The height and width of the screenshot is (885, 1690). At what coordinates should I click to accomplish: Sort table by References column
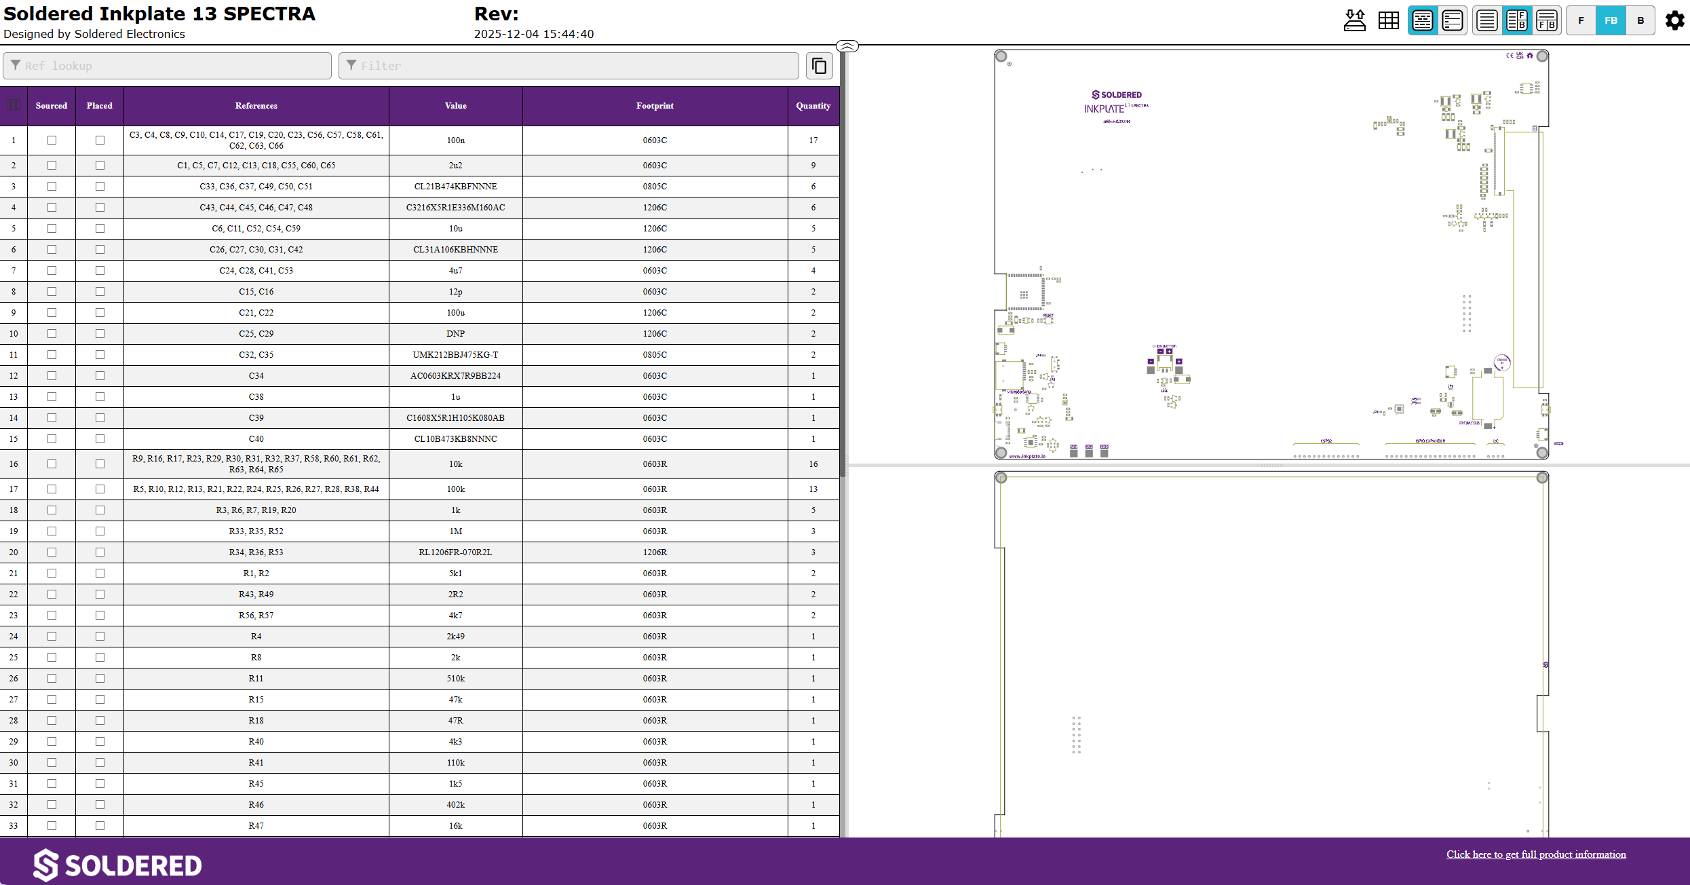[x=256, y=106]
